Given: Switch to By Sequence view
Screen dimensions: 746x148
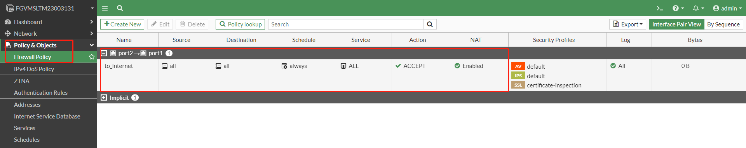Looking at the screenshot, I should point(723,24).
